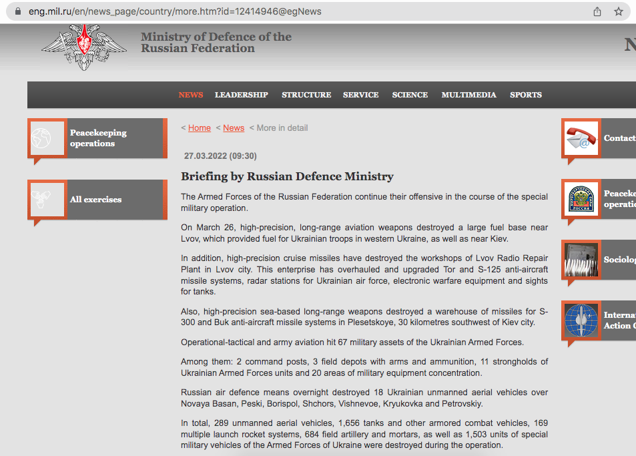Image resolution: width=636 pixels, height=456 pixels.
Task: Open the SPORTS menu item
Action: click(526, 95)
